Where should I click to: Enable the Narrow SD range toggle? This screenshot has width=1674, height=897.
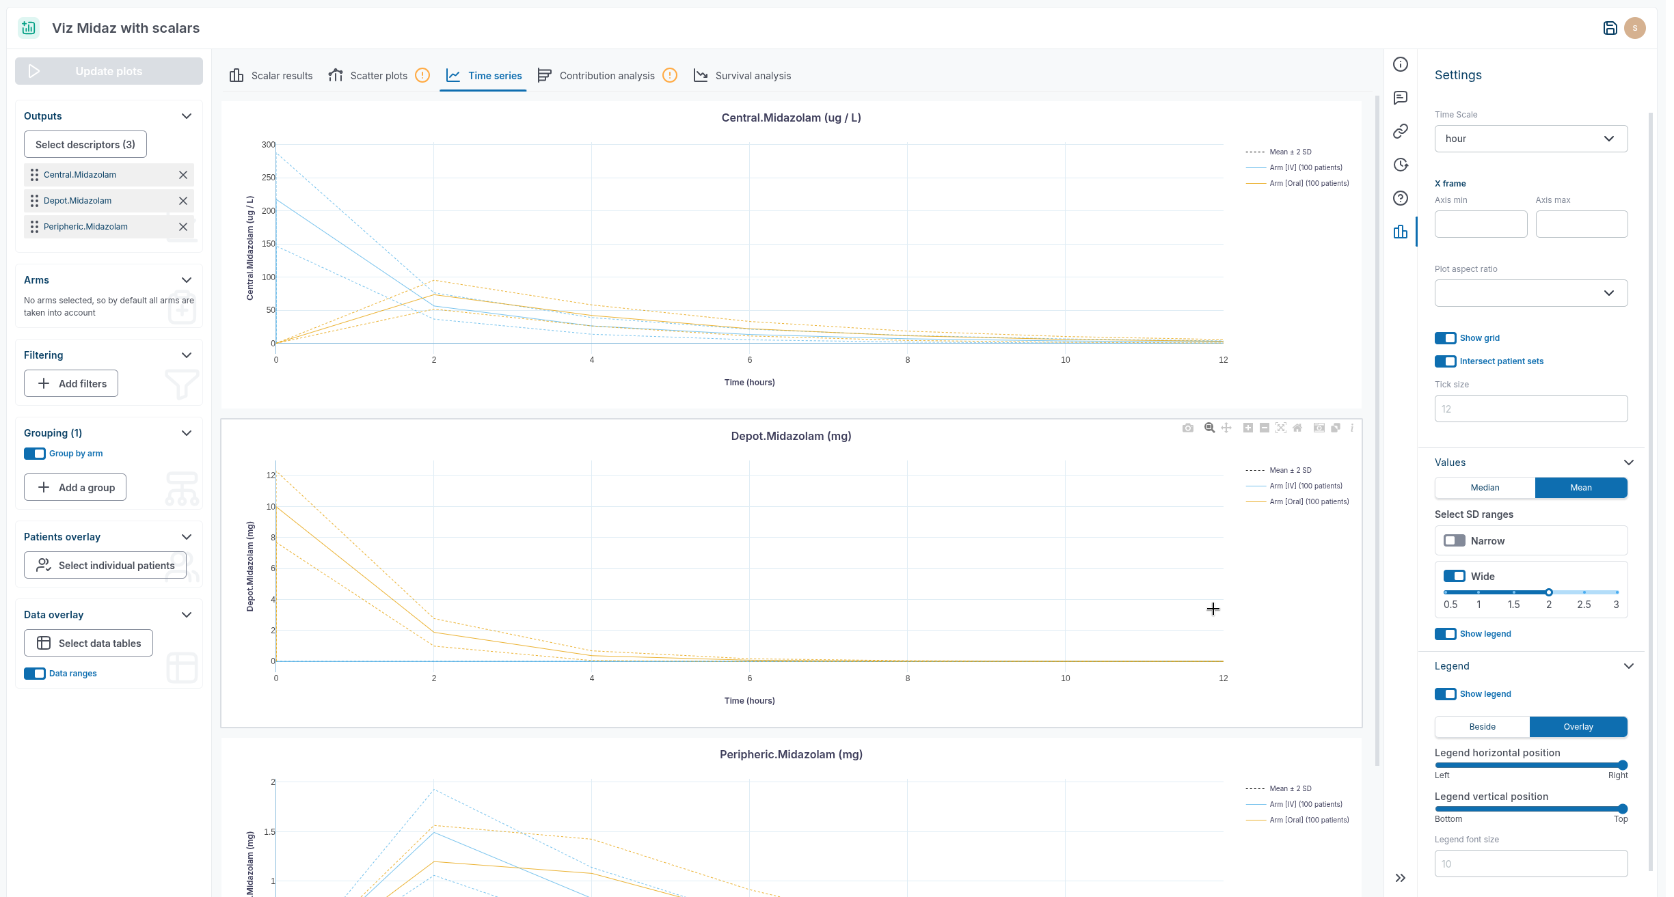(1455, 540)
